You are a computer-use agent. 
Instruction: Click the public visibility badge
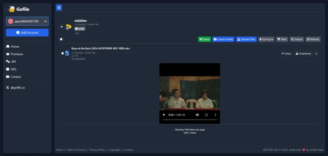point(80,29)
